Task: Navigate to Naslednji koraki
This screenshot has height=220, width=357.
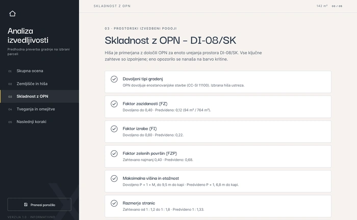Action: click(x=39, y=122)
